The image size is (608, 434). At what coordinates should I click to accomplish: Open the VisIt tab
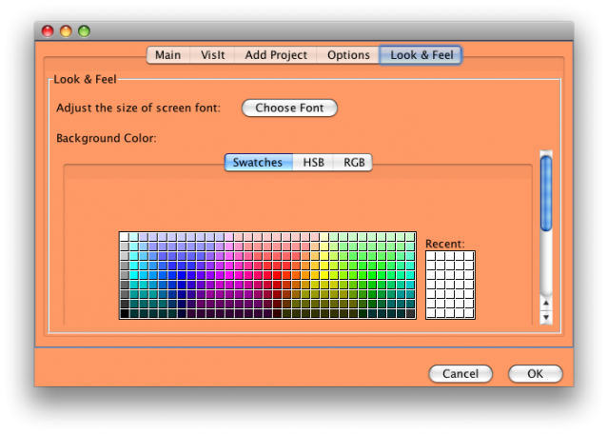pyautogui.click(x=212, y=55)
